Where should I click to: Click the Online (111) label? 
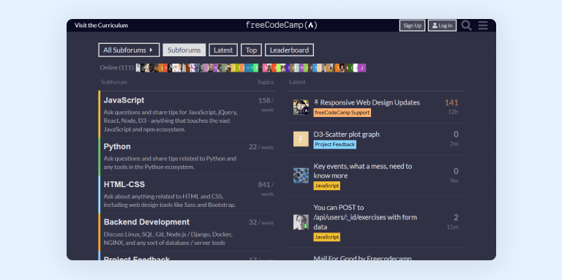click(x=118, y=67)
